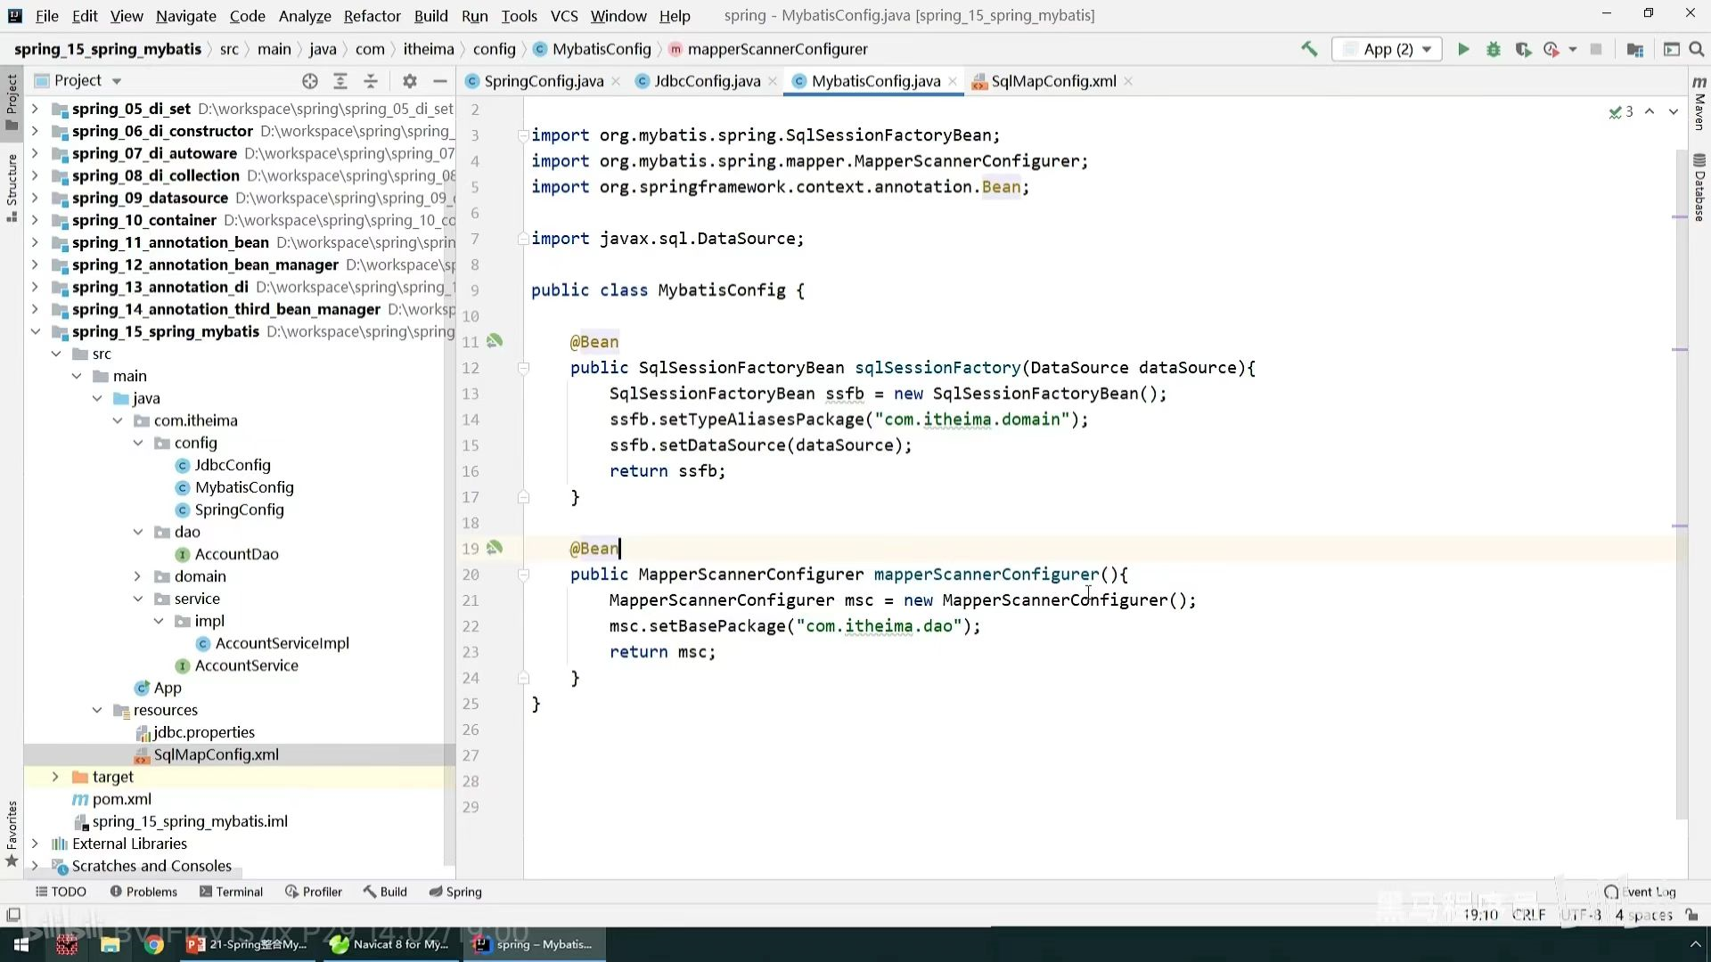Open the Maven tool window
Image resolution: width=1711 pixels, height=962 pixels.
(1699, 105)
